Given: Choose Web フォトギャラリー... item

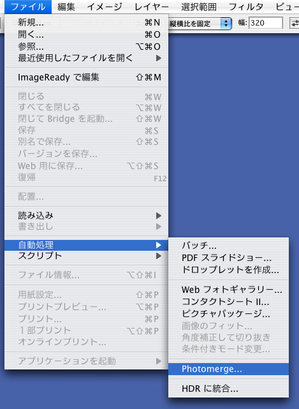Looking at the screenshot, I should coord(228,290).
